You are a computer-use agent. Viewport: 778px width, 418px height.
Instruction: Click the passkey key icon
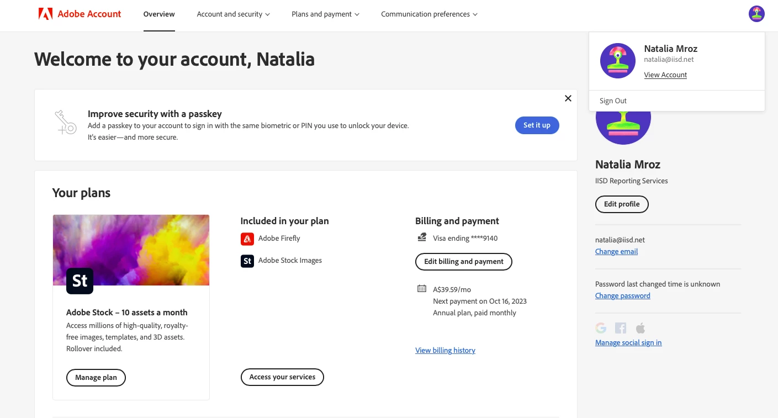click(x=65, y=123)
